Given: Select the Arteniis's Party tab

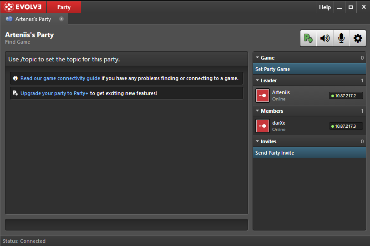Looking at the screenshot, I should 34,19.
